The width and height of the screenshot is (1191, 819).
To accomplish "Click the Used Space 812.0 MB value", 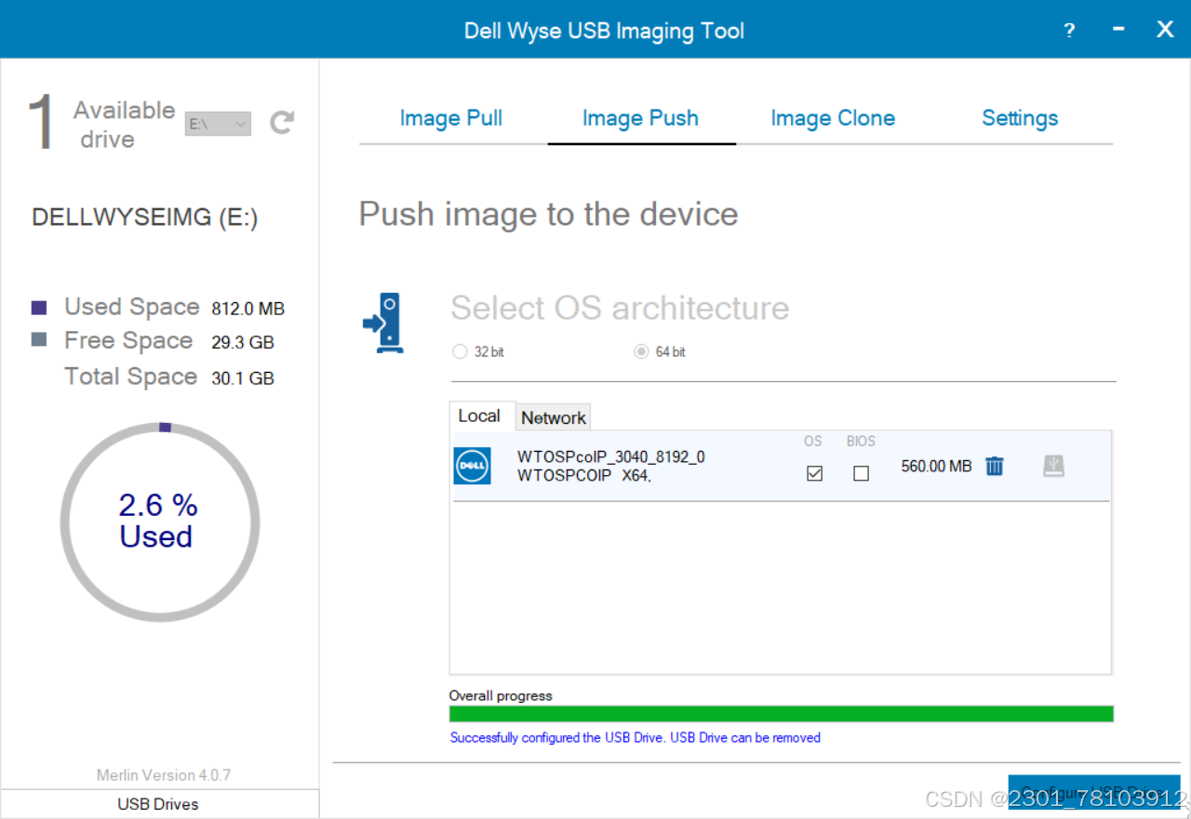I will (248, 309).
